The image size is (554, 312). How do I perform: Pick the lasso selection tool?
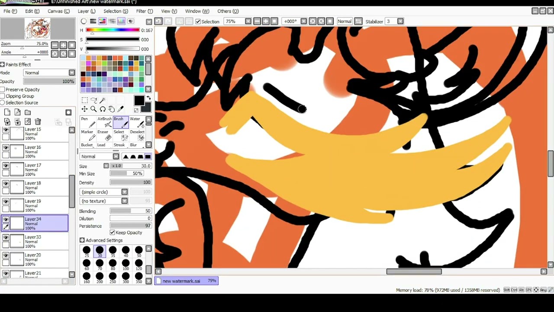(93, 100)
